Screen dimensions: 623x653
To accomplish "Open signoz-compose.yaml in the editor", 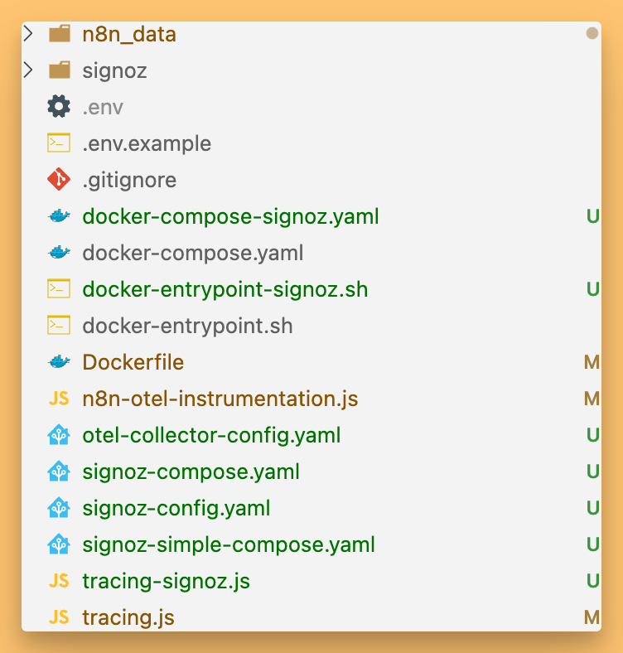I will [x=191, y=472].
